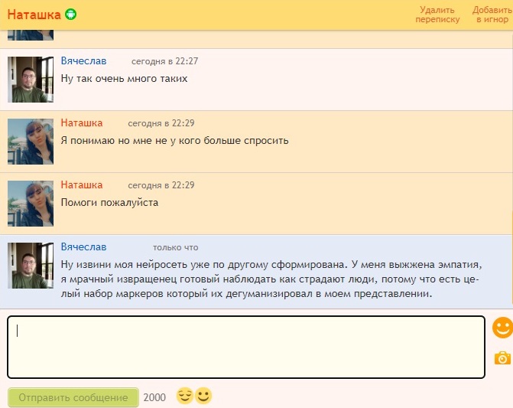Focus the message text input area
The width and height of the screenshot is (513, 408).
pos(246,347)
